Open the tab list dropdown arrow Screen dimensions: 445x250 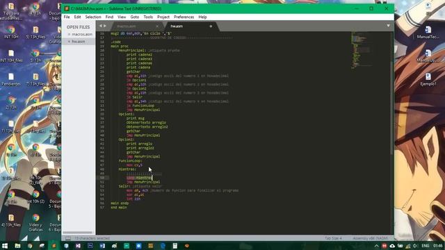coord(388,26)
